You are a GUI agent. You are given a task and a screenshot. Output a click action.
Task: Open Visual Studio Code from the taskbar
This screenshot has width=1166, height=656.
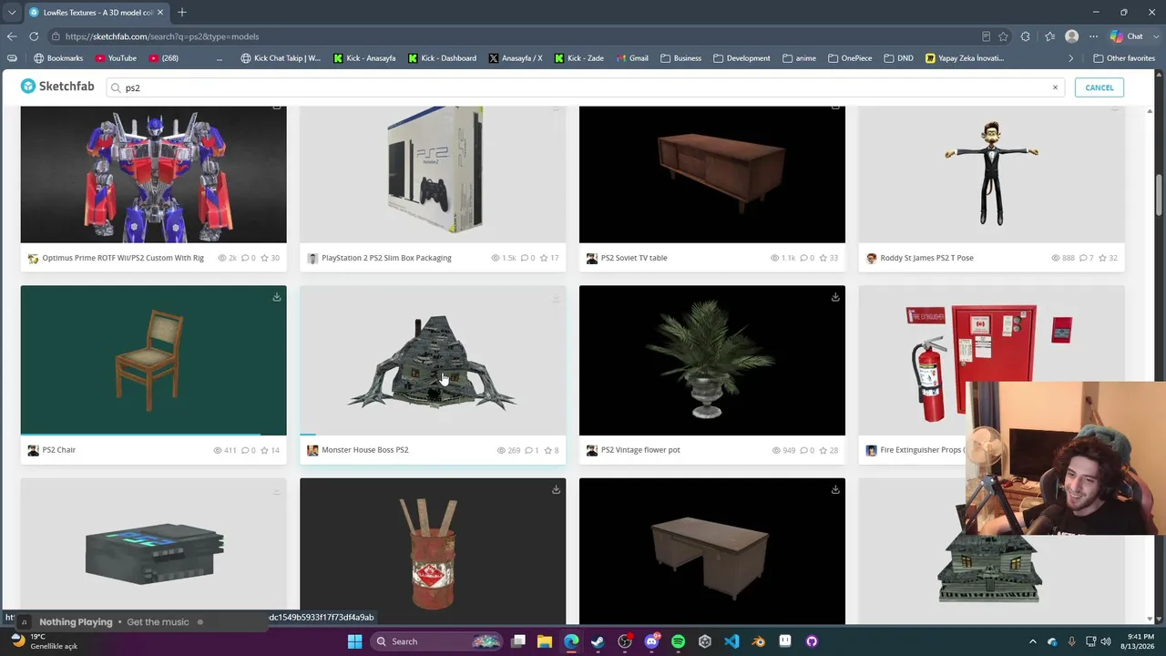click(x=731, y=641)
